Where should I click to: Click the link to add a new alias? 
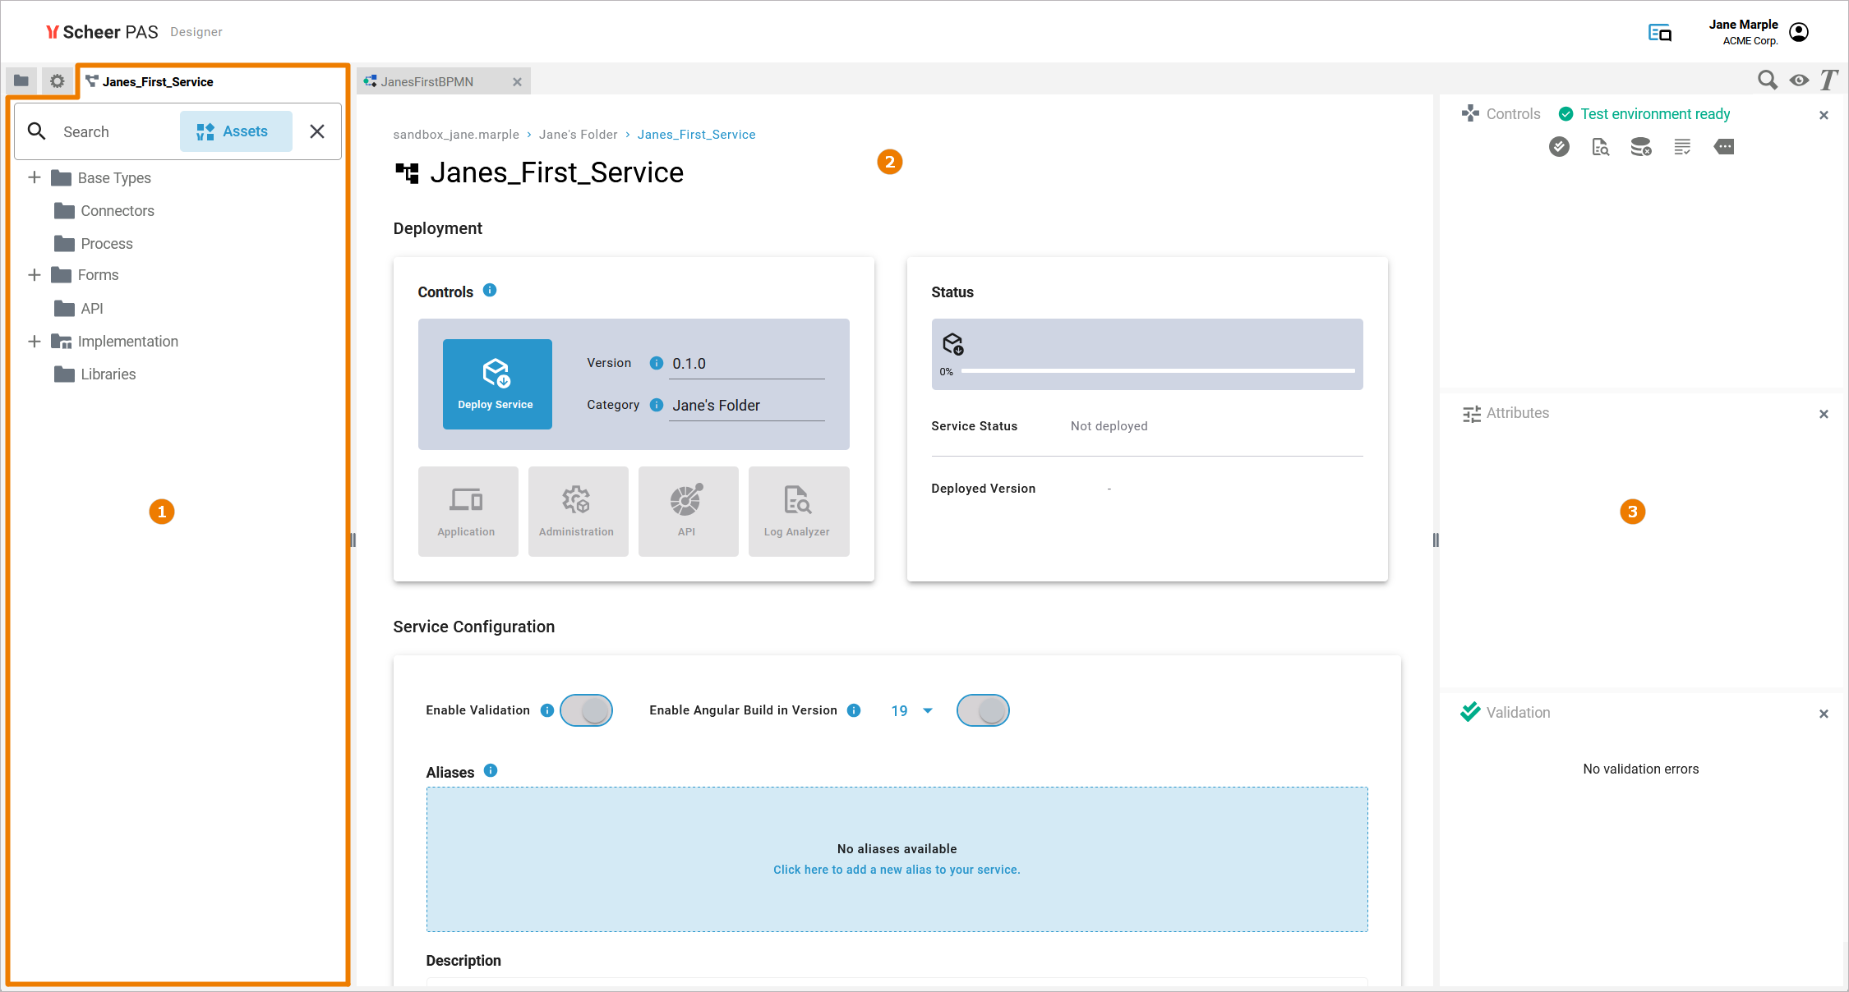pyautogui.click(x=897, y=870)
